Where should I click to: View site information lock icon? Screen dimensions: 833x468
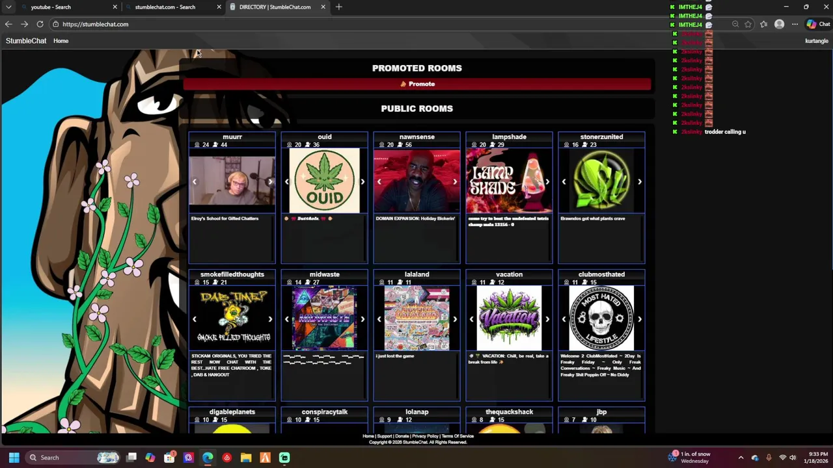coord(56,24)
